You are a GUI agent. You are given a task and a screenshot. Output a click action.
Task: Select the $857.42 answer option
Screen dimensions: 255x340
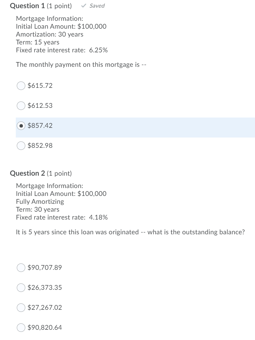(x=21, y=126)
